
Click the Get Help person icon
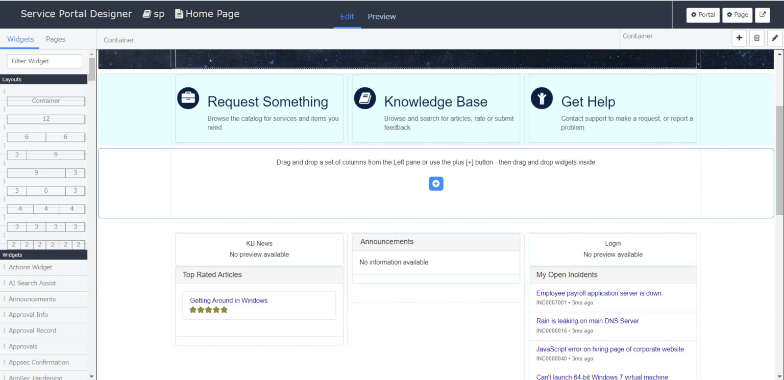(x=542, y=97)
